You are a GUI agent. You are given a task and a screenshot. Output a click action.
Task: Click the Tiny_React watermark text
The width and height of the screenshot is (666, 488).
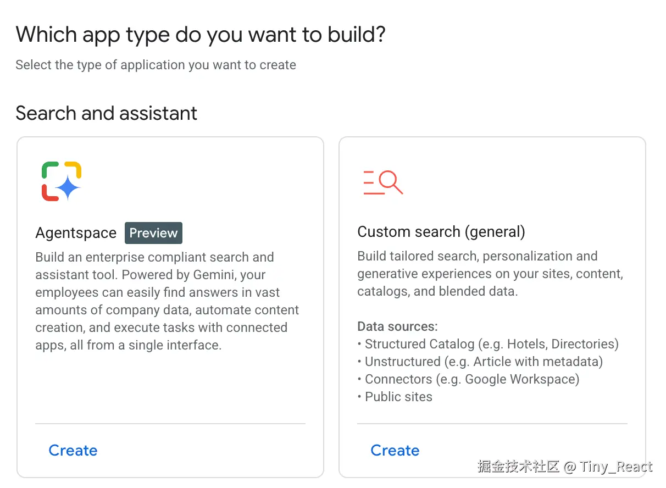coord(617,467)
